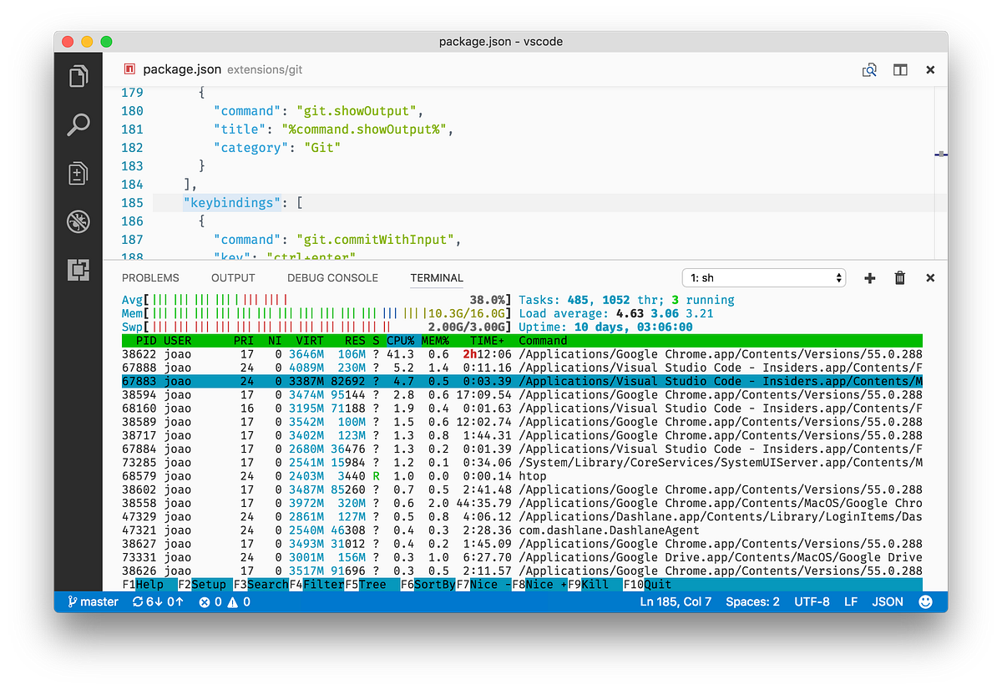Open the Debug view in the activity bar
Viewport: 1002px width, 690px height.
(78, 221)
